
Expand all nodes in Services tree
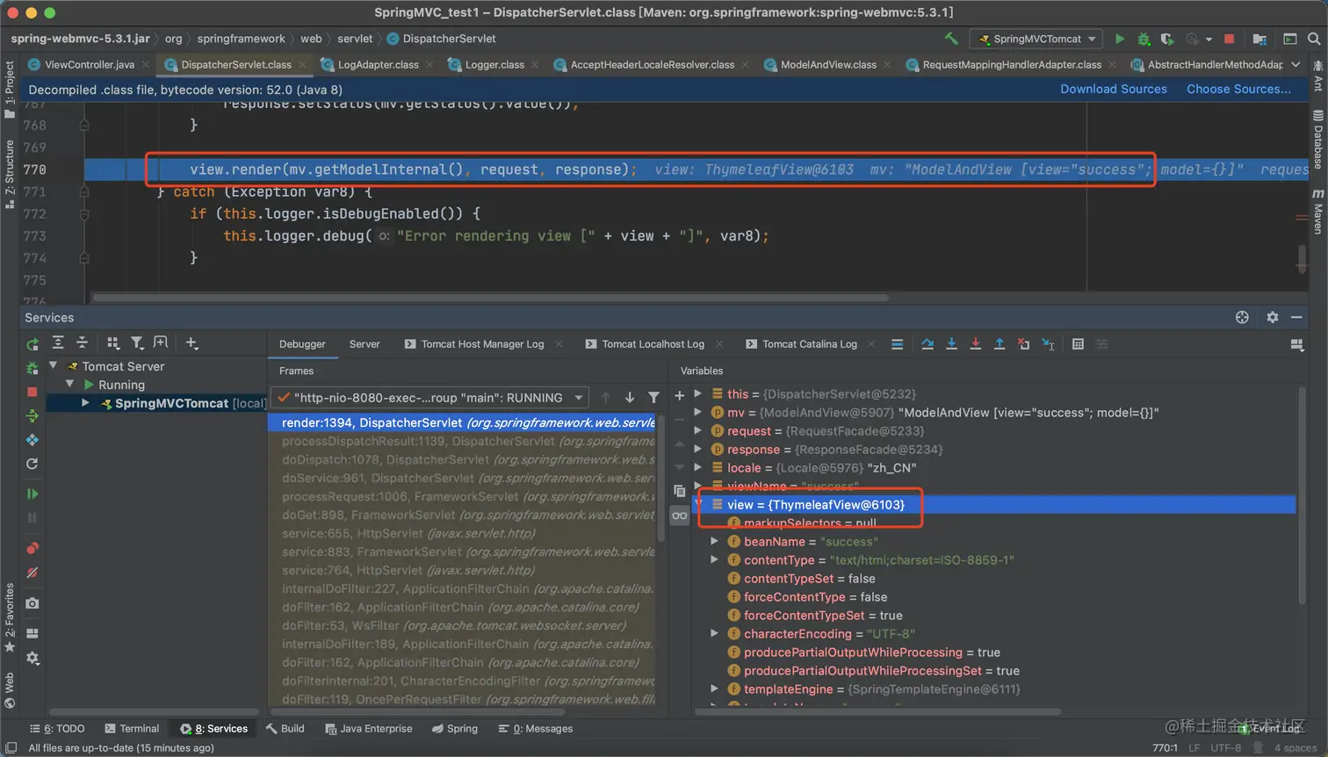tap(58, 342)
